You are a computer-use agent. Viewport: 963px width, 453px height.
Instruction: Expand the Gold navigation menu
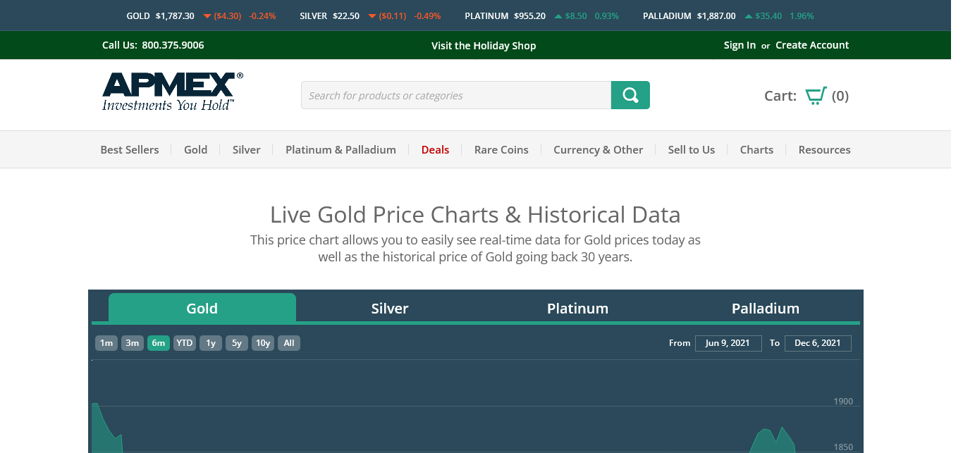[x=195, y=149]
